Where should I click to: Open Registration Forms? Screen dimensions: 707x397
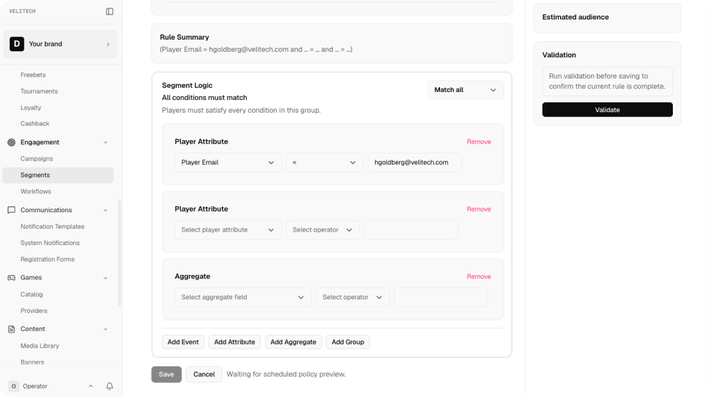[48, 259]
